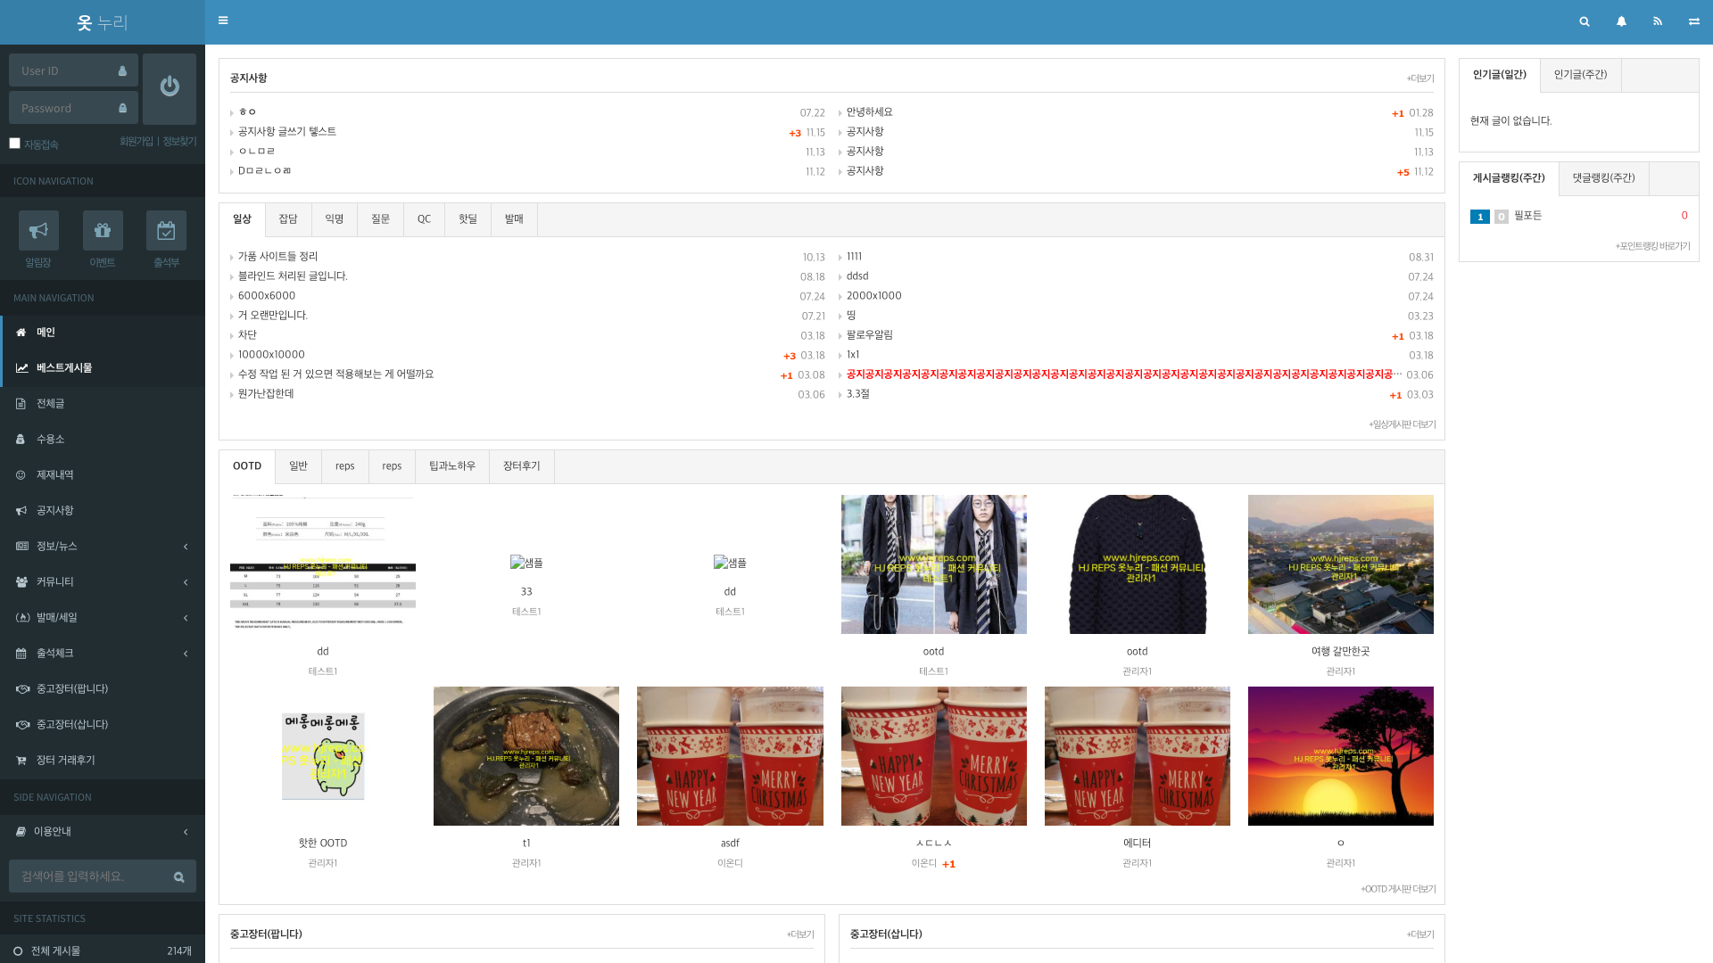The image size is (1713, 963).
Task: Open the sunset tree OOTD thumbnail
Action: (1340, 755)
